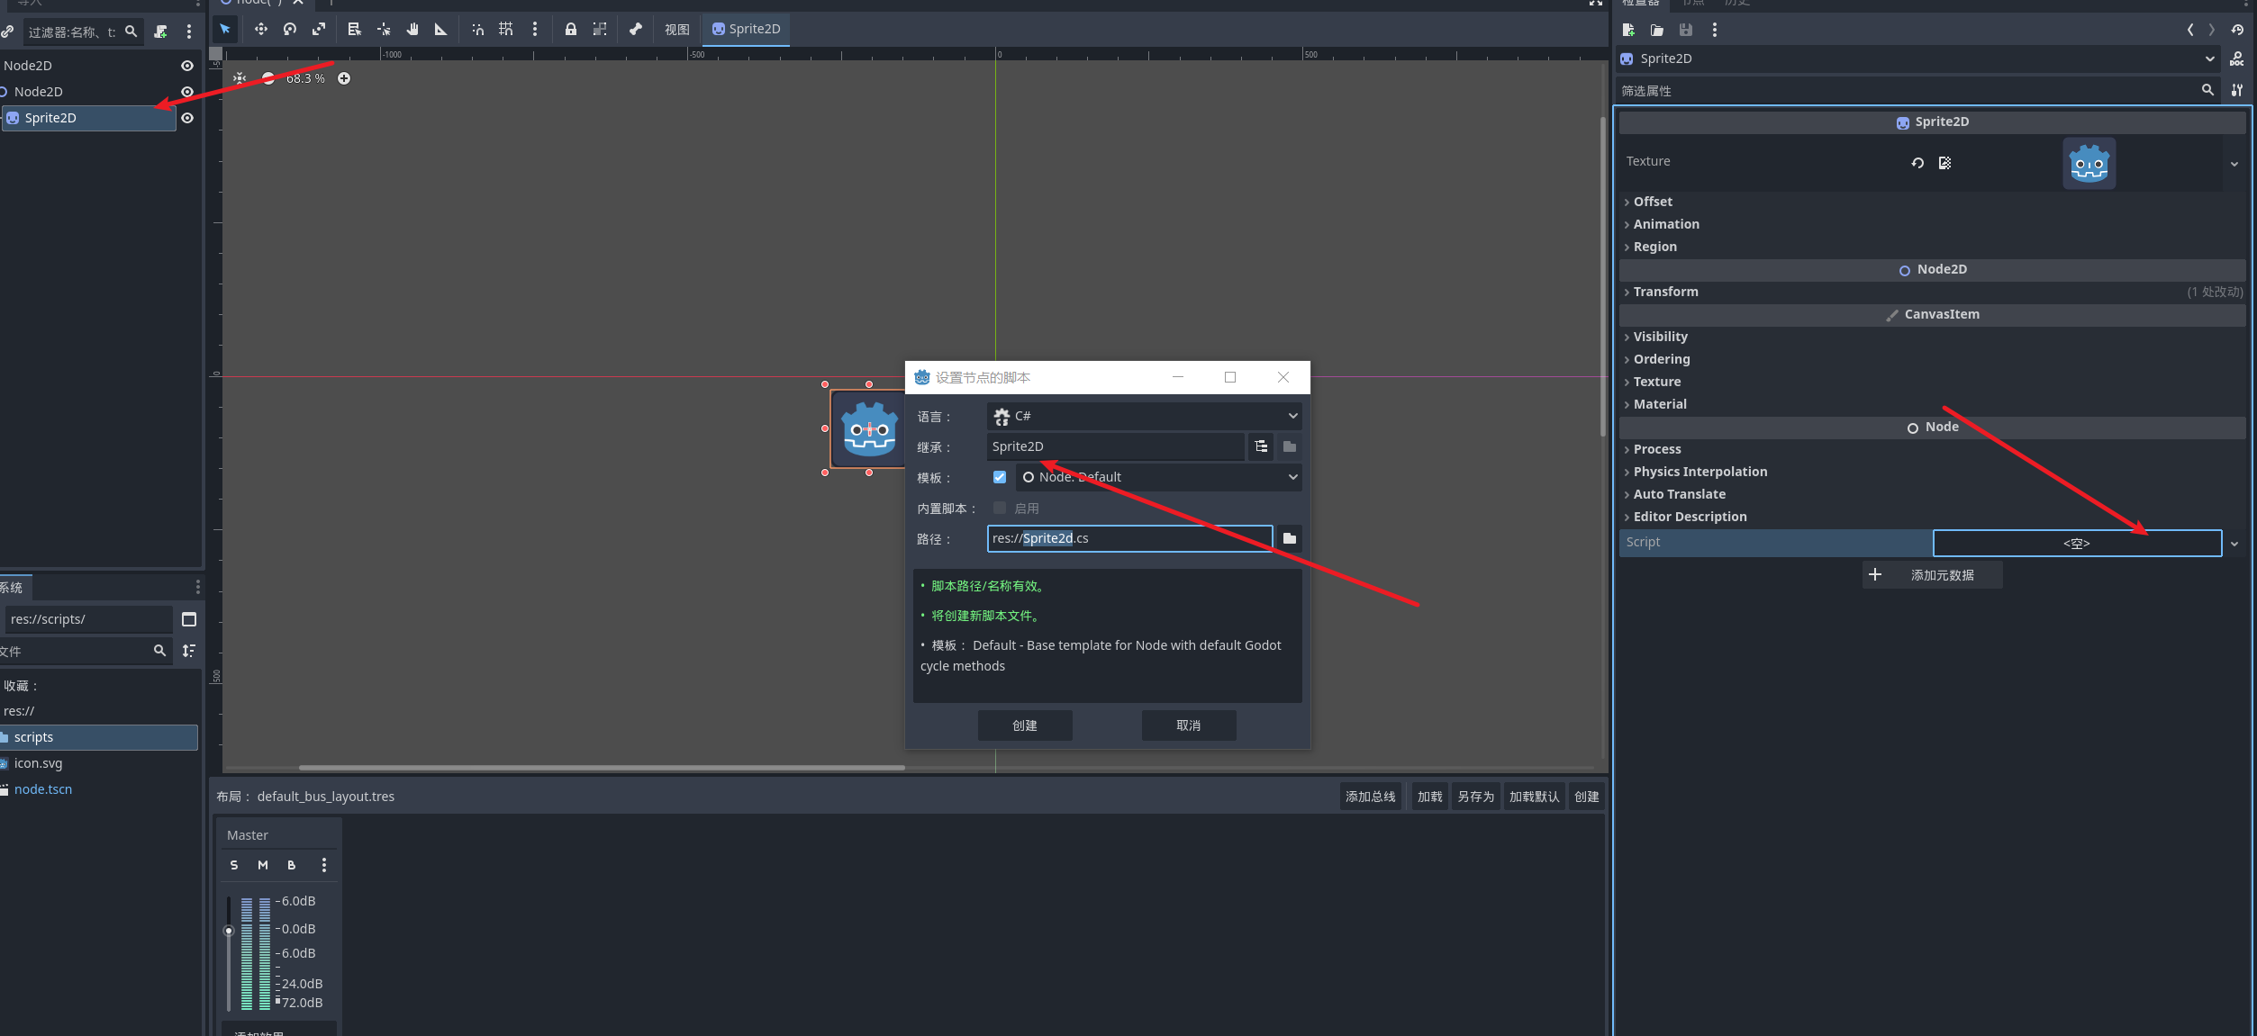Create new resource in Inspector
2257x1036 pixels.
tap(1628, 30)
